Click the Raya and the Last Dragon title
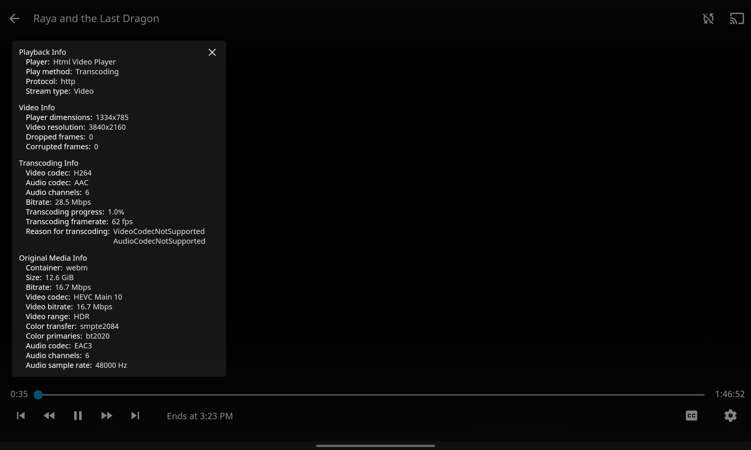Image resolution: width=751 pixels, height=450 pixels. [x=96, y=18]
